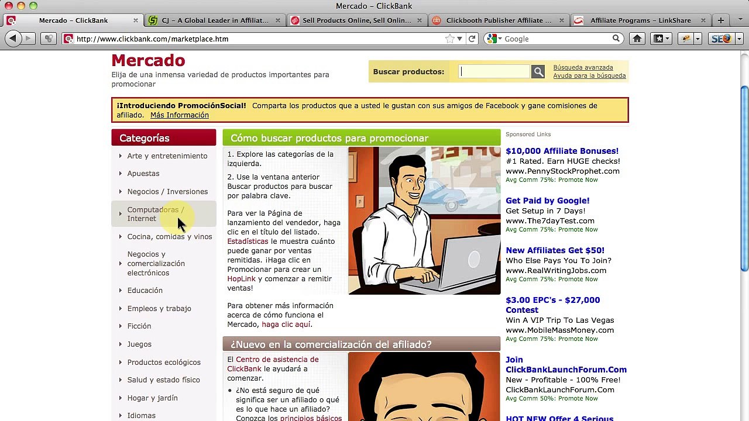Open the Join ClickBankLaunchForum.Com ad
The height and width of the screenshot is (421, 749).
click(x=566, y=364)
